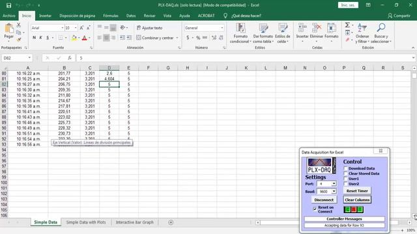Click in the formula bar input
This screenshot has width=417, height=234.
click(245, 58)
